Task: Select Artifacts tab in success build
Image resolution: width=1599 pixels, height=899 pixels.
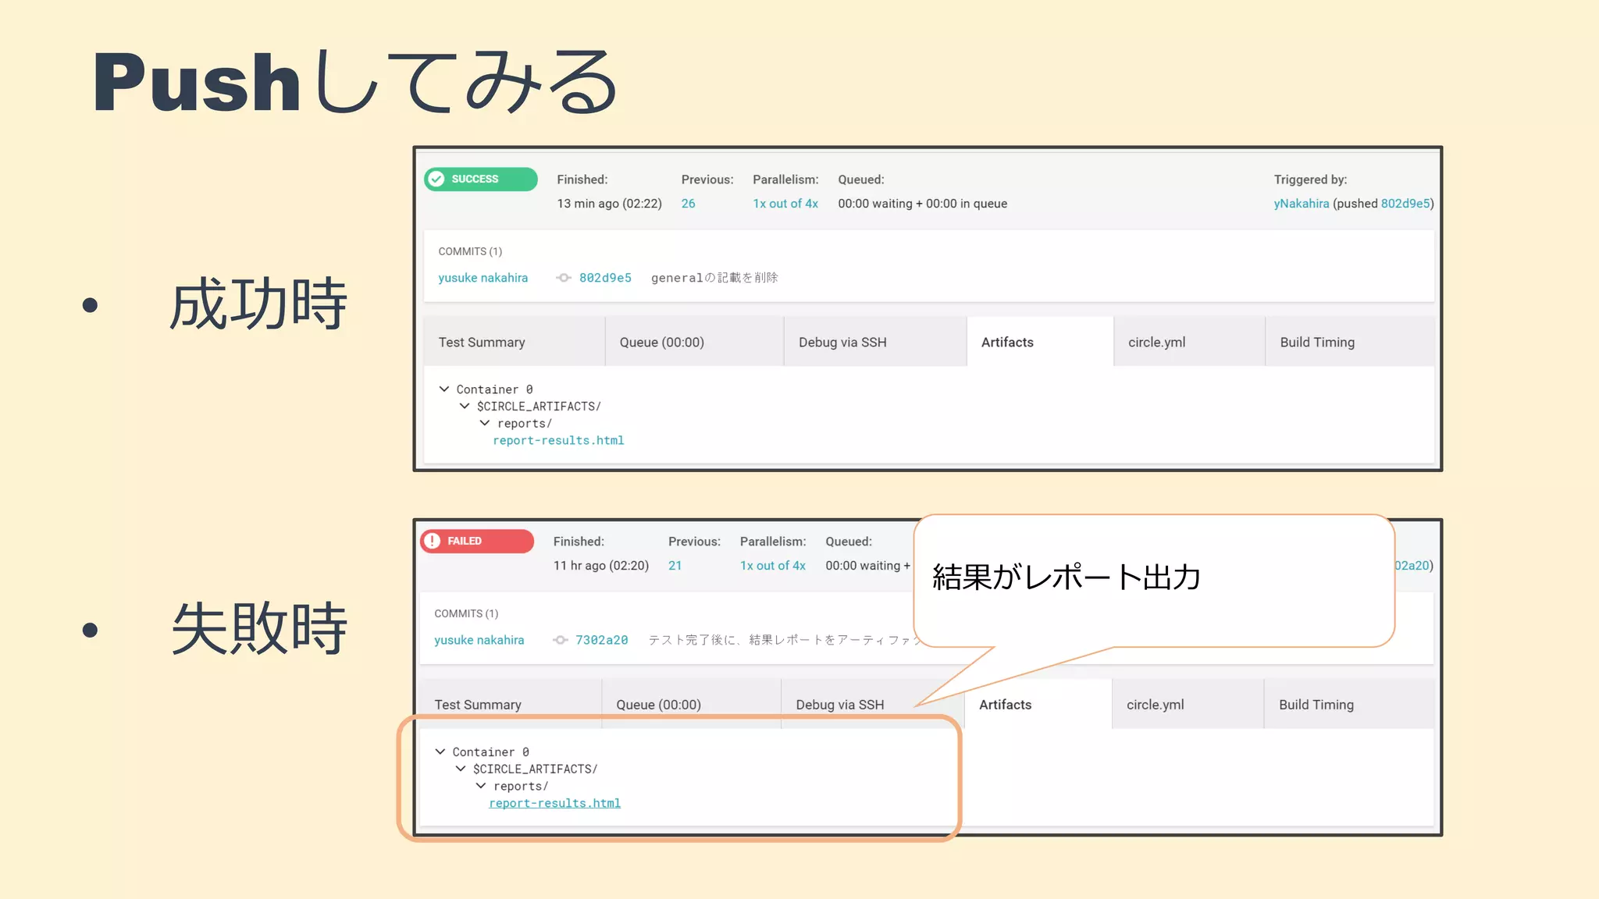Action: 1040,342
